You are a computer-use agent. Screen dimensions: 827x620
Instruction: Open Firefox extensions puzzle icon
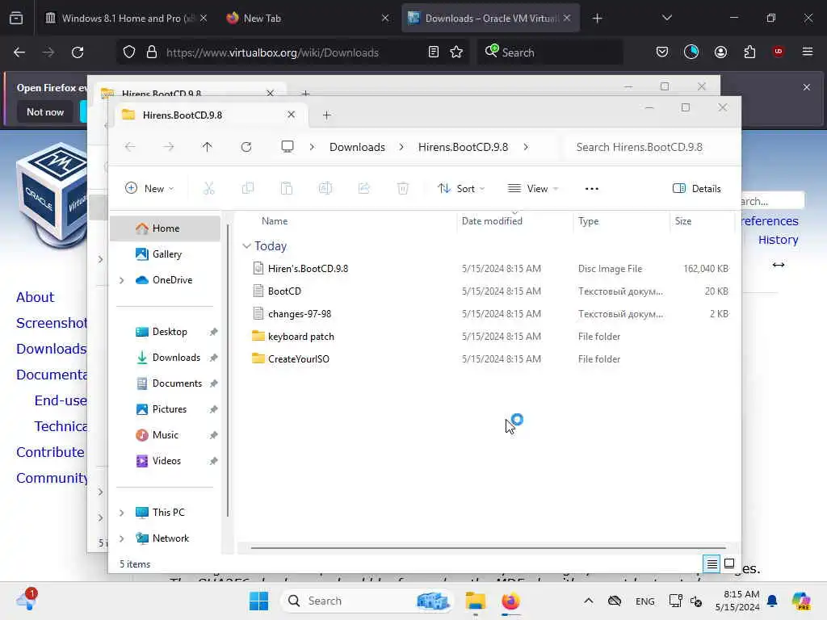point(749,52)
